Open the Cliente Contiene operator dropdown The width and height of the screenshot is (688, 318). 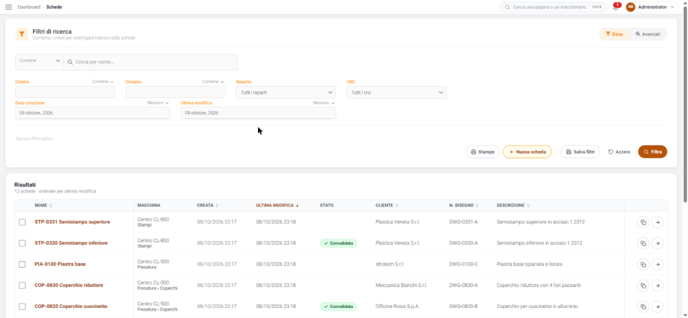[x=103, y=82]
